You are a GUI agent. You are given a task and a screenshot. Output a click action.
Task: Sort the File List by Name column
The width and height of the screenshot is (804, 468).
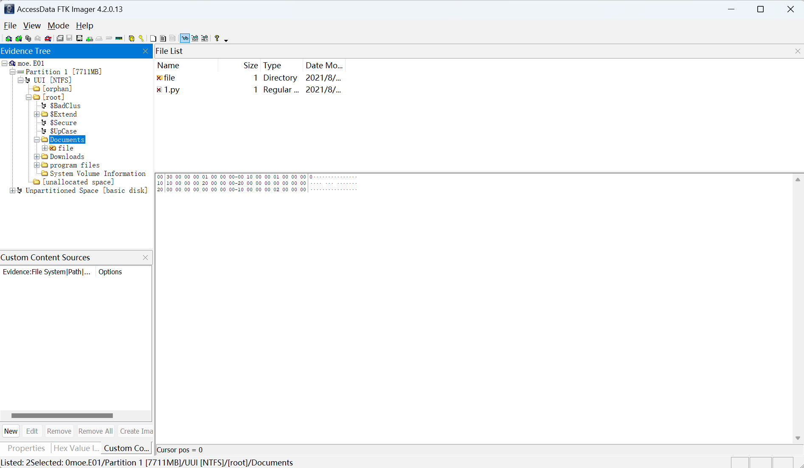tap(187, 65)
